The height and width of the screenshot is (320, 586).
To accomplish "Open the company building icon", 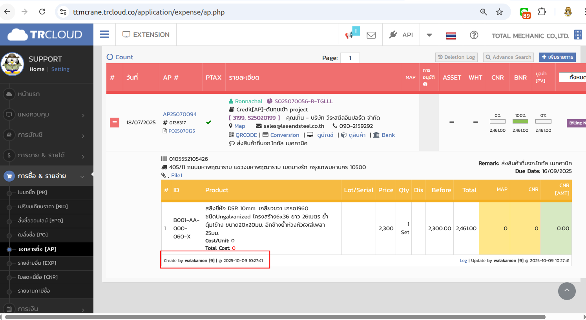I will coord(578,35).
